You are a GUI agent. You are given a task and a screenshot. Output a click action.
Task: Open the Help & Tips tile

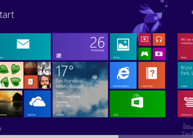tap(152, 75)
